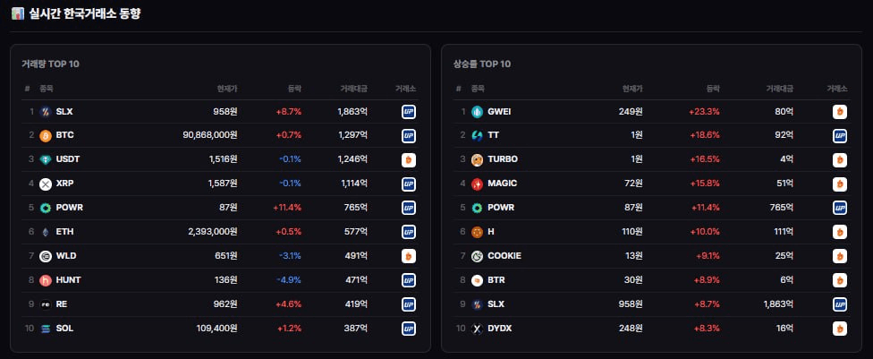The width and height of the screenshot is (873, 359).
Task: Click the Bithumb exchange icon on USDT row
Action: [409, 160]
